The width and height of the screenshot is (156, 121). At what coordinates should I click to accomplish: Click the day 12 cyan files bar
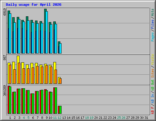tap(60, 48)
